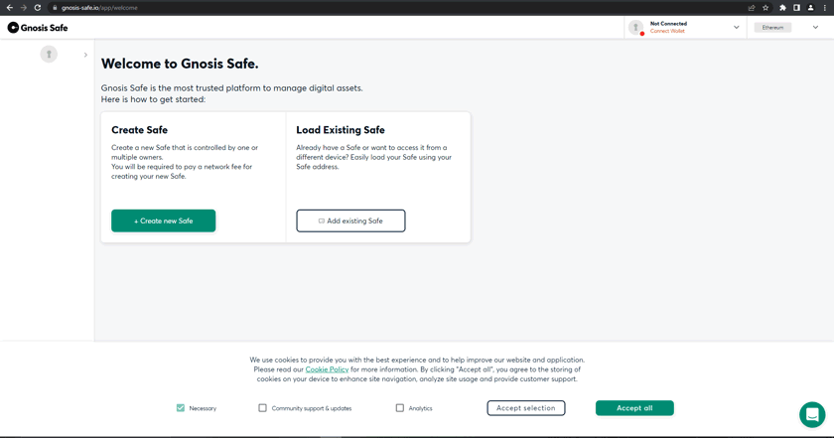This screenshot has width=834, height=438.
Task: Click the browser address bar URL
Action: 99,8
